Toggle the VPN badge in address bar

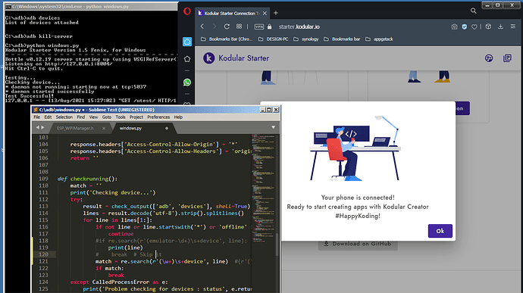258,26
